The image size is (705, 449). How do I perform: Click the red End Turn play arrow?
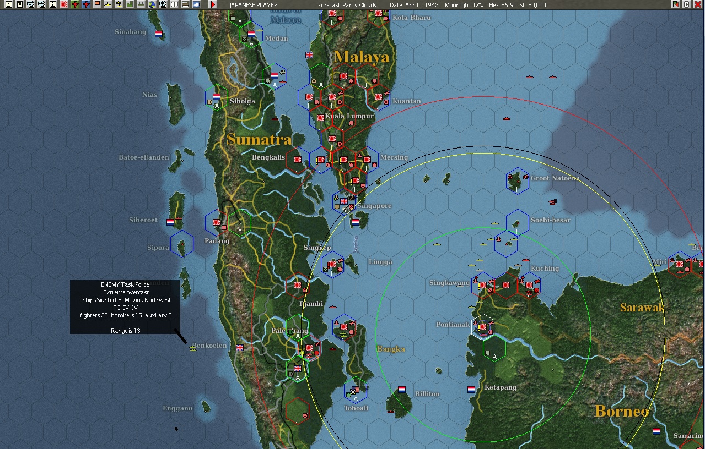[x=213, y=4]
